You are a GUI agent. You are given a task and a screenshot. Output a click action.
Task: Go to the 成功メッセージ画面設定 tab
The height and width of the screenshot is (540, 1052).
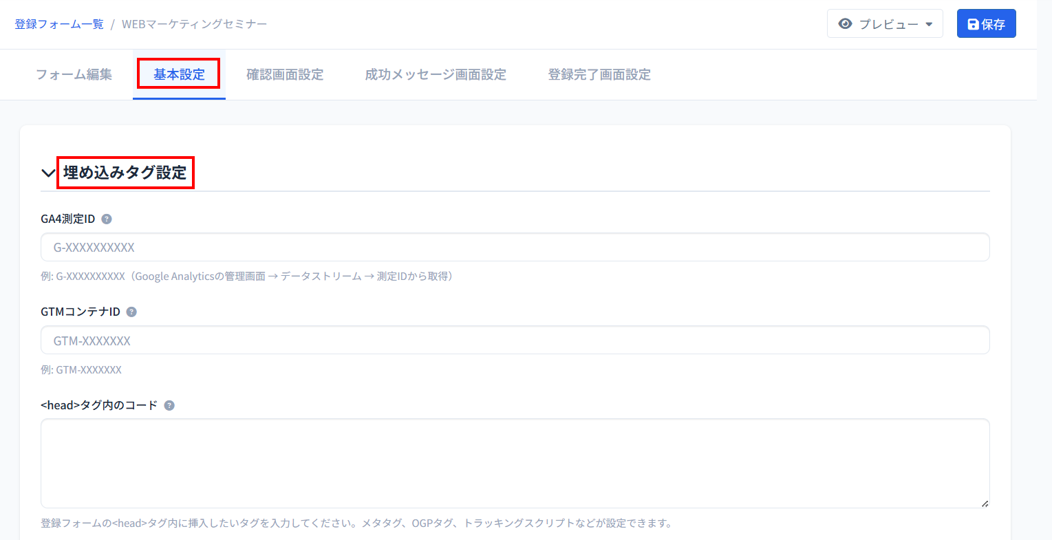(436, 74)
